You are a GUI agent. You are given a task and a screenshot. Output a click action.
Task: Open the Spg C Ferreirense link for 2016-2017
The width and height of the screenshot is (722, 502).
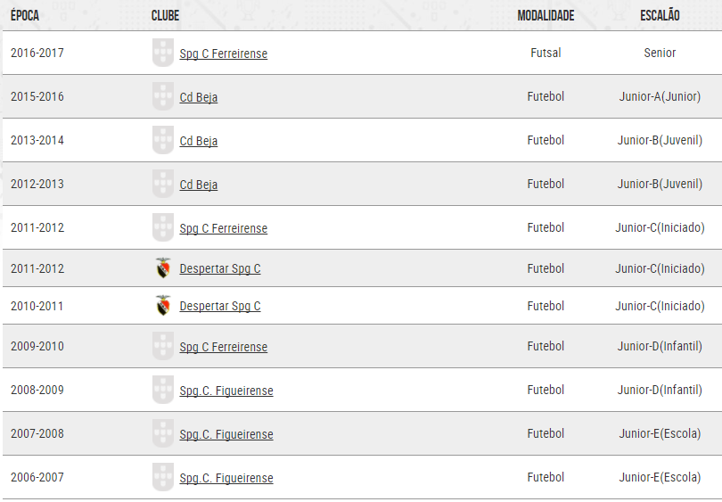(x=223, y=53)
